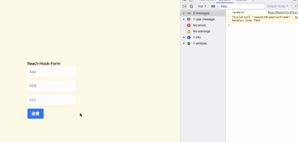Image resolution: width=298 pixels, height=142 pixels.
Task: Expand the '1 verbose' group arrow
Action: (184, 43)
